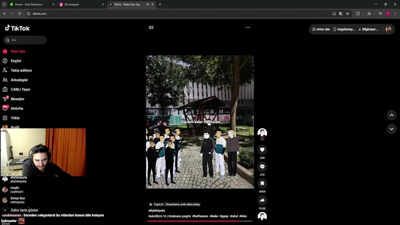The width and height of the screenshot is (400, 225).
Task: Open a new browser tab
Action: coord(160,4)
